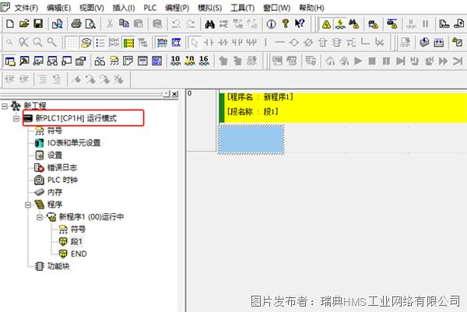
Task: Click the fast forward double-arrow icon
Action: 444,61
